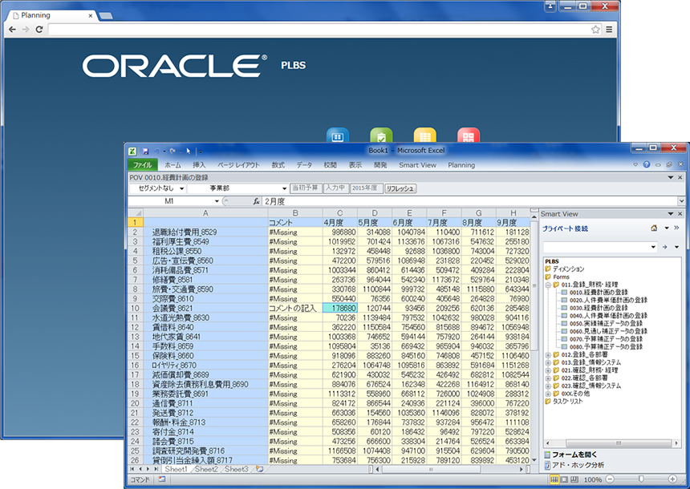Select the Normal view icon in Excel status bar

pyautogui.click(x=554, y=477)
